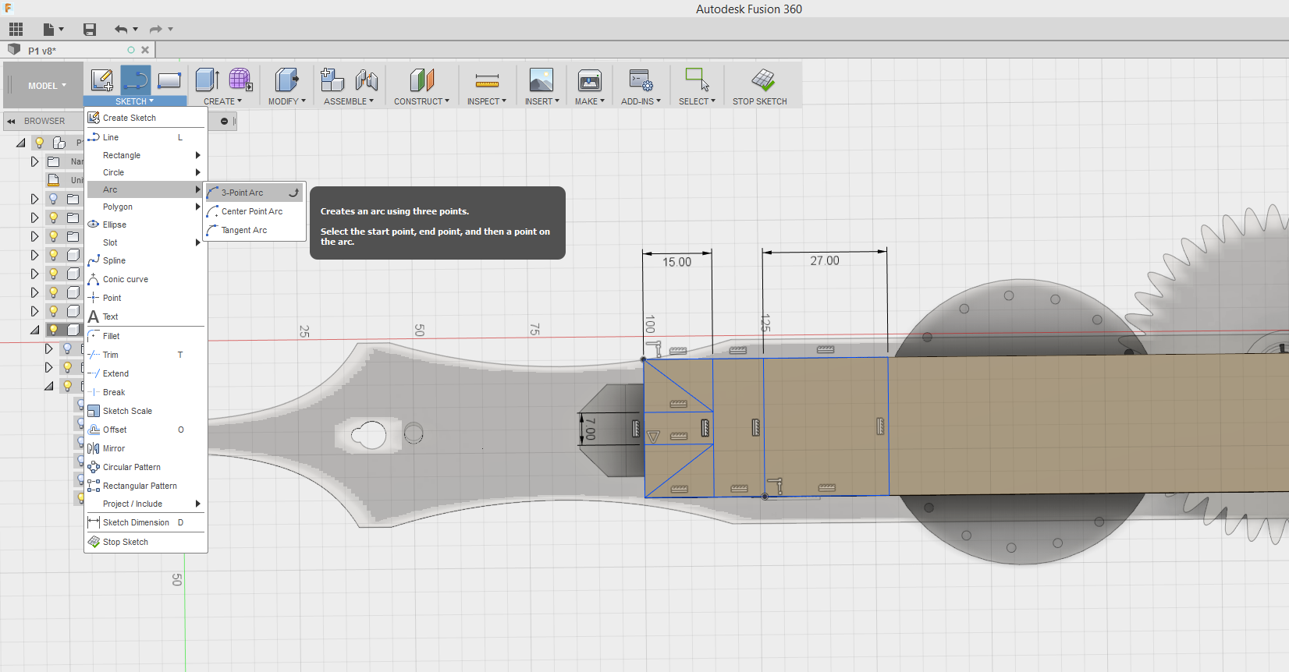Select Circular Pattern menu item
The width and height of the screenshot is (1289, 672).
click(146, 467)
